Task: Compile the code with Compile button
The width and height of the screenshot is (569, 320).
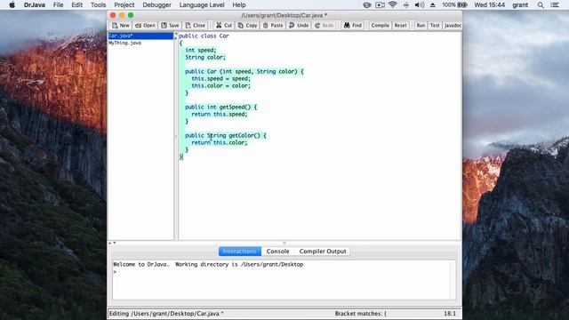Action: [x=380, y=26]
